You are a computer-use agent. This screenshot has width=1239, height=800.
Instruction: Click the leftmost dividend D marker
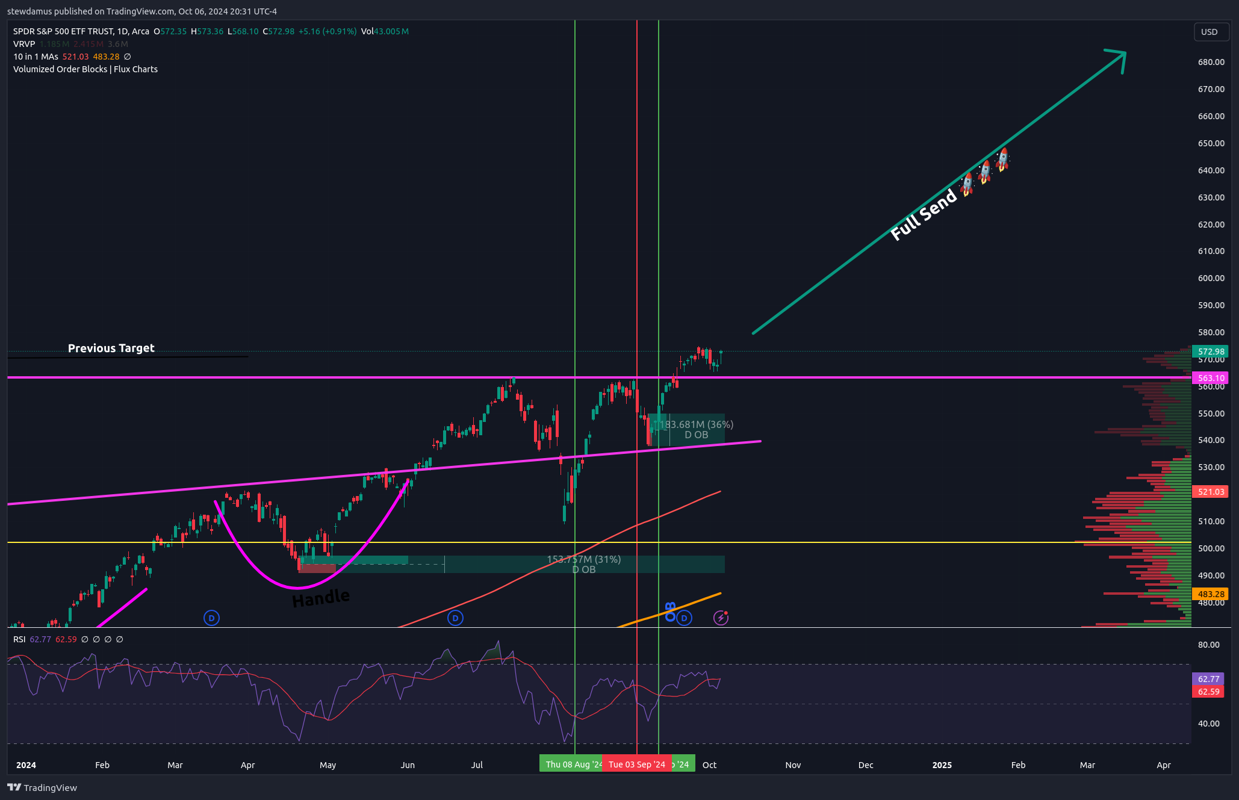pyautogui.click(x=211, y=618)
